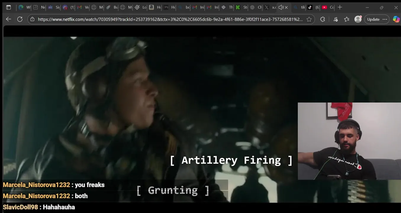401x213 pixels.
Task: Switch to the search 'tik' tab
Action: pos(299,7)
